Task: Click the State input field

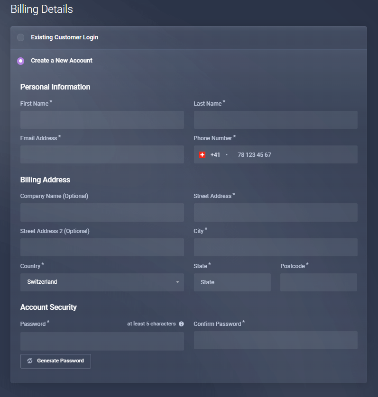Action: click(x=232, y=282)
